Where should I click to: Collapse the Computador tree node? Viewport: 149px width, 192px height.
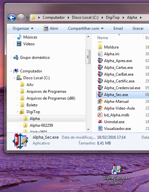point(11,71)
